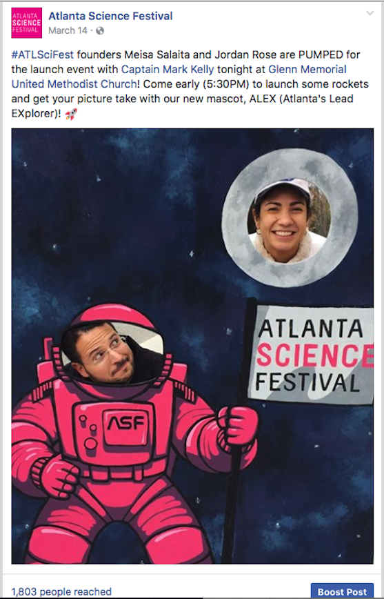Open the 1,803 people reached stats
384x599 pixels.
(x=61, y=591)
